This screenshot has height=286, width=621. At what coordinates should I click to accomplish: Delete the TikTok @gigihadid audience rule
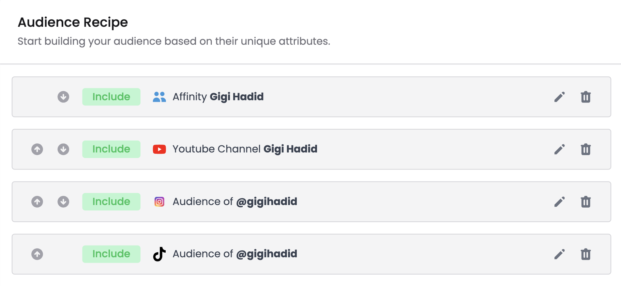click(x=586, y=254)
